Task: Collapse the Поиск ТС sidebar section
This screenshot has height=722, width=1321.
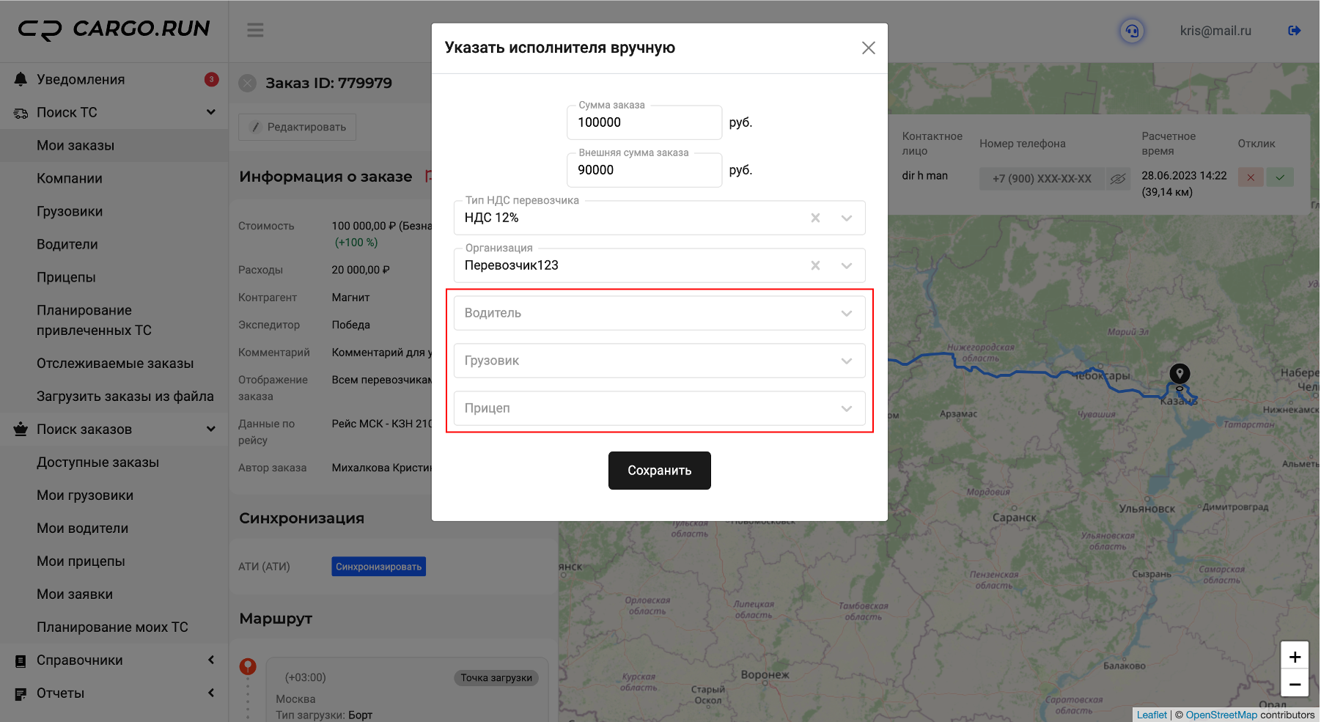Action: [x=210, y=112]
